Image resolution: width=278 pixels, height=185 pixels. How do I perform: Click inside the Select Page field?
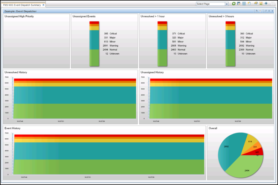tap(210, 4)
